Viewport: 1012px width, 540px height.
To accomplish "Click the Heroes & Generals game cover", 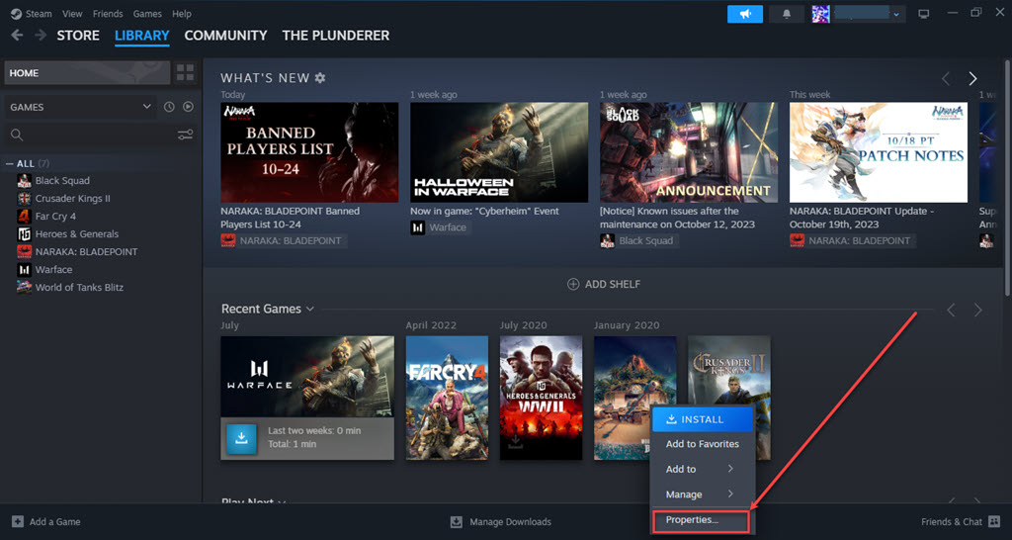I will coord(541,398).
